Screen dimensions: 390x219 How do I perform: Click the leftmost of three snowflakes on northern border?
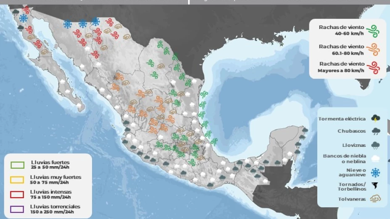(67, 24)
